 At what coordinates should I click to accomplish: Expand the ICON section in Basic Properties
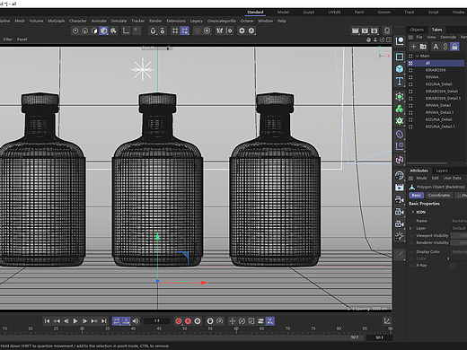point(413,212)
